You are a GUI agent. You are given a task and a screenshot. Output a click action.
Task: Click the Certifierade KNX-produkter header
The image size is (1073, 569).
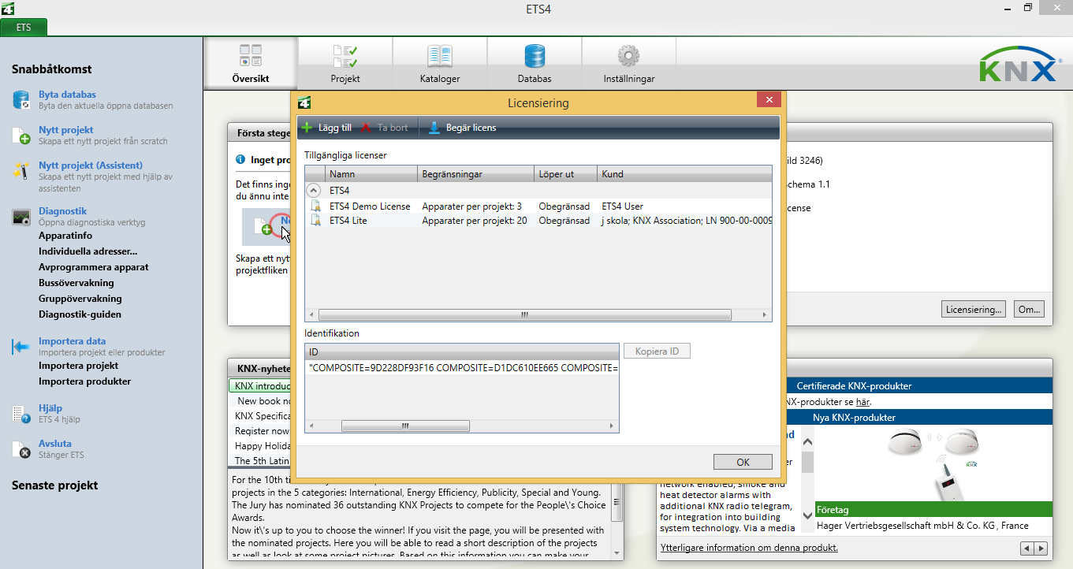pos(854,386)
